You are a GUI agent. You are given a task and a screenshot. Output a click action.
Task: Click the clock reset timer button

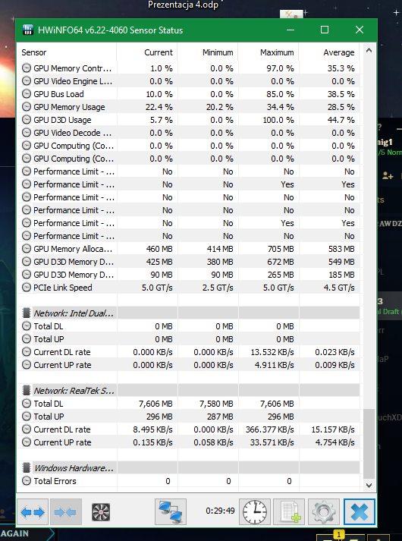[x=255, y=512]
